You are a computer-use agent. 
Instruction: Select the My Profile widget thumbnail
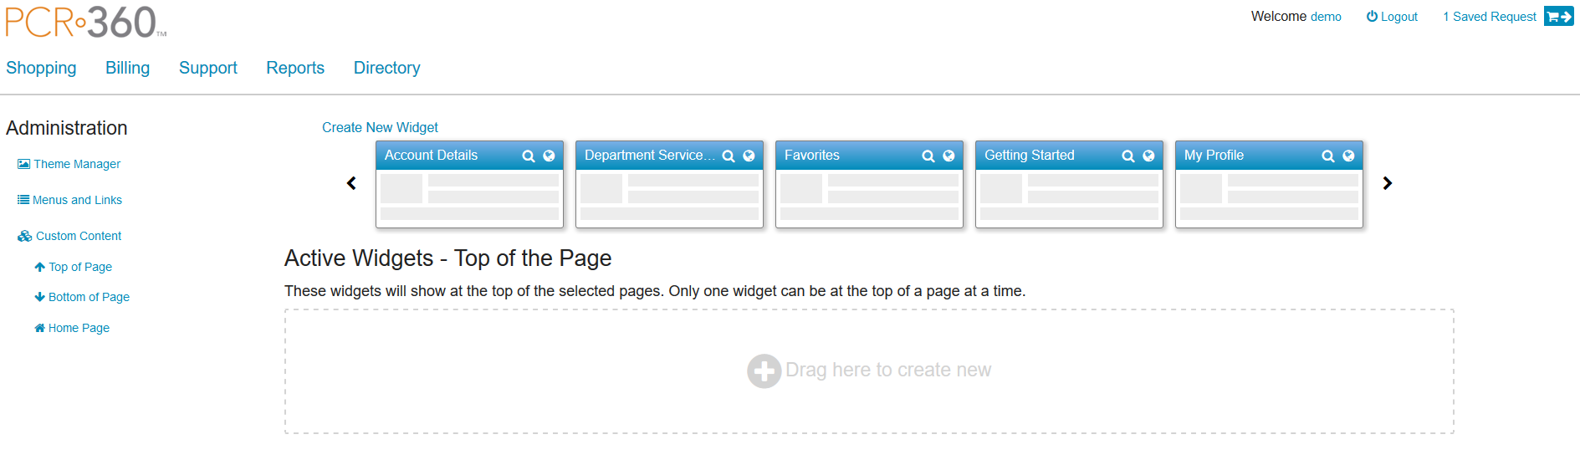(x=1268, y=197)
